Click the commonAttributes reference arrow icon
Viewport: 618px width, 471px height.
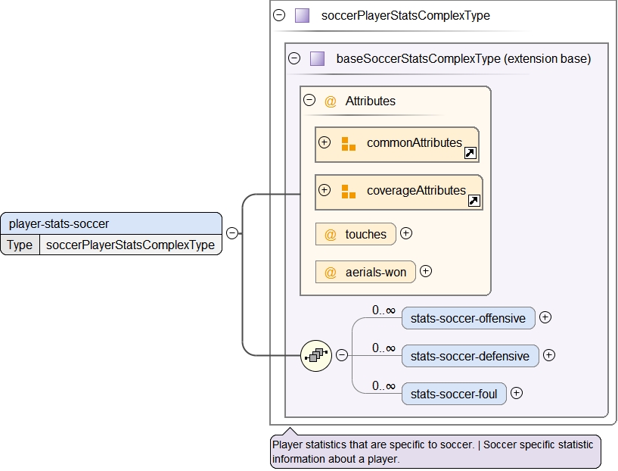(x=470, y=154)
